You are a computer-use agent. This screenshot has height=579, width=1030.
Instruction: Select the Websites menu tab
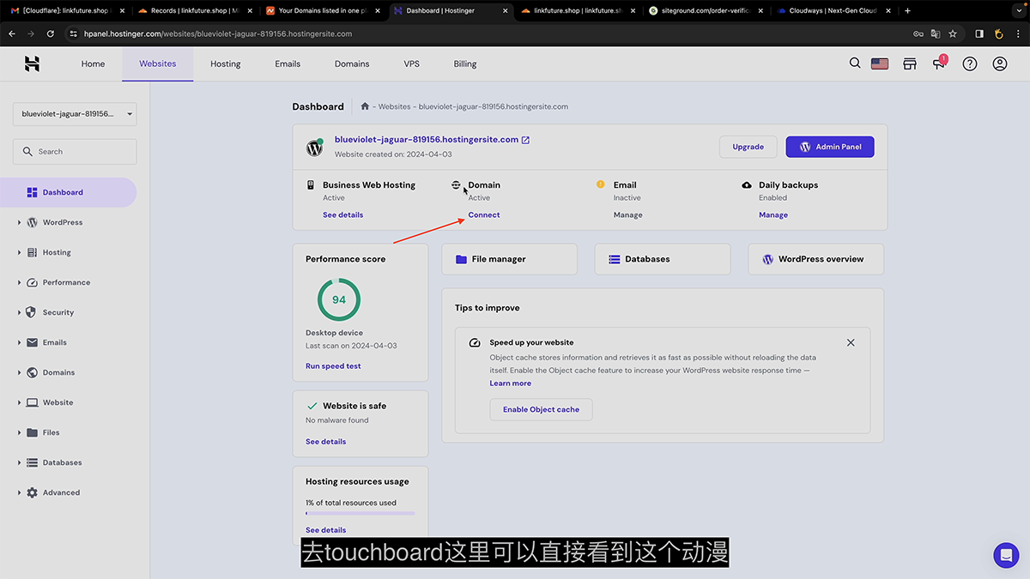point(158,63)
